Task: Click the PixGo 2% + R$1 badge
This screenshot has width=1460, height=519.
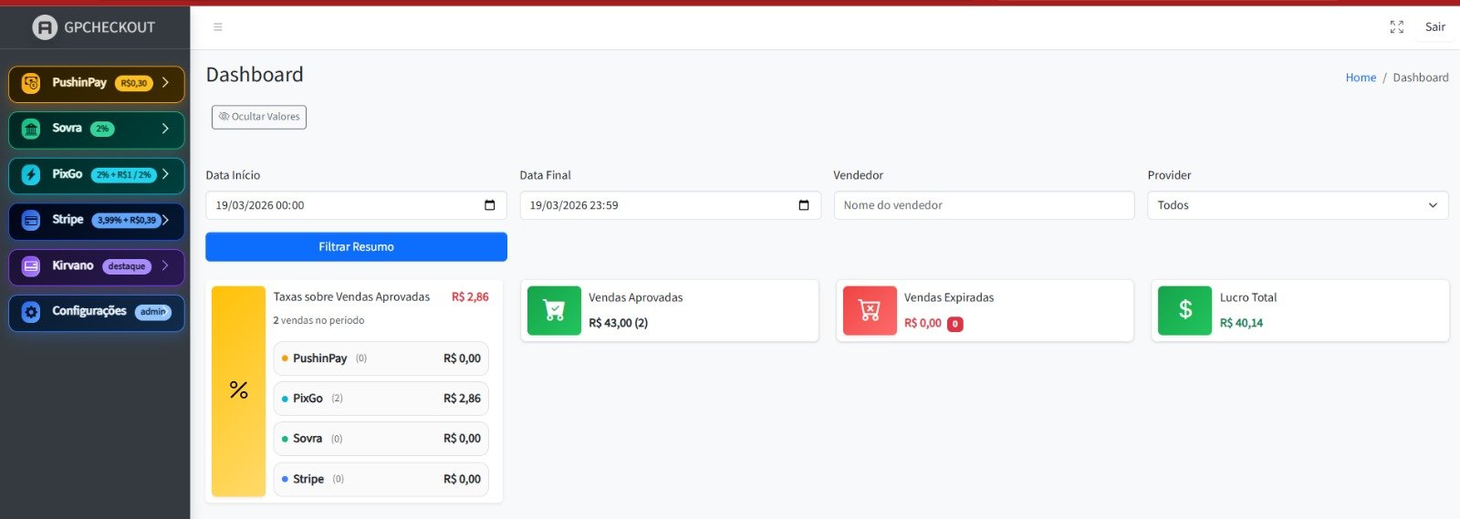Action: pos(124,175)
